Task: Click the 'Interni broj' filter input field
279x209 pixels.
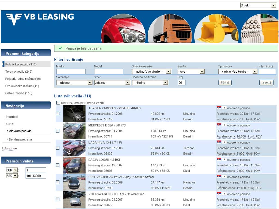Action: click(268, 72)
